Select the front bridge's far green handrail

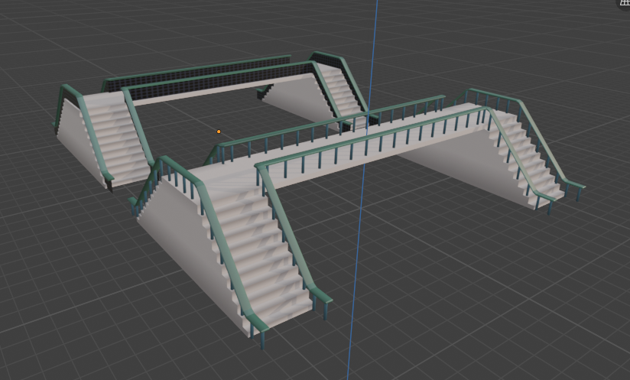coord(330,121)
